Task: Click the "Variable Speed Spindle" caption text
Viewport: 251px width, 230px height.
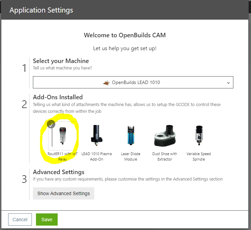Action: 198,156
